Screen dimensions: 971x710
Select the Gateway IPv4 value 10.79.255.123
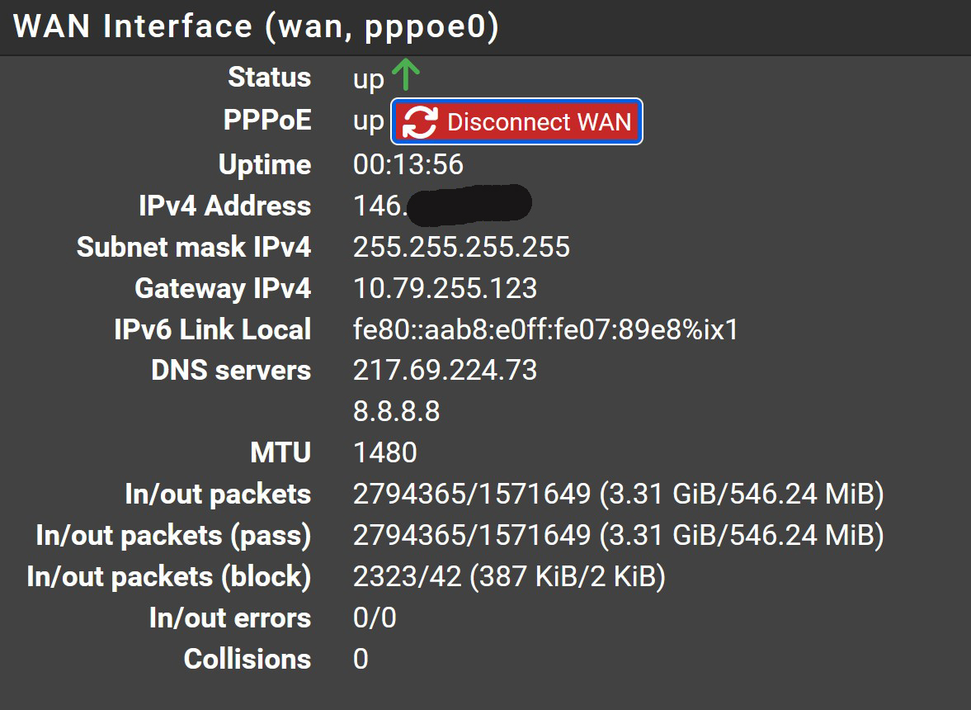pyautogui.click(x=445, y=289)
